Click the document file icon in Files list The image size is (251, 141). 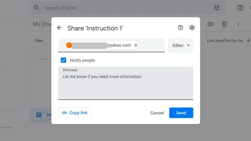pos(39,115)
